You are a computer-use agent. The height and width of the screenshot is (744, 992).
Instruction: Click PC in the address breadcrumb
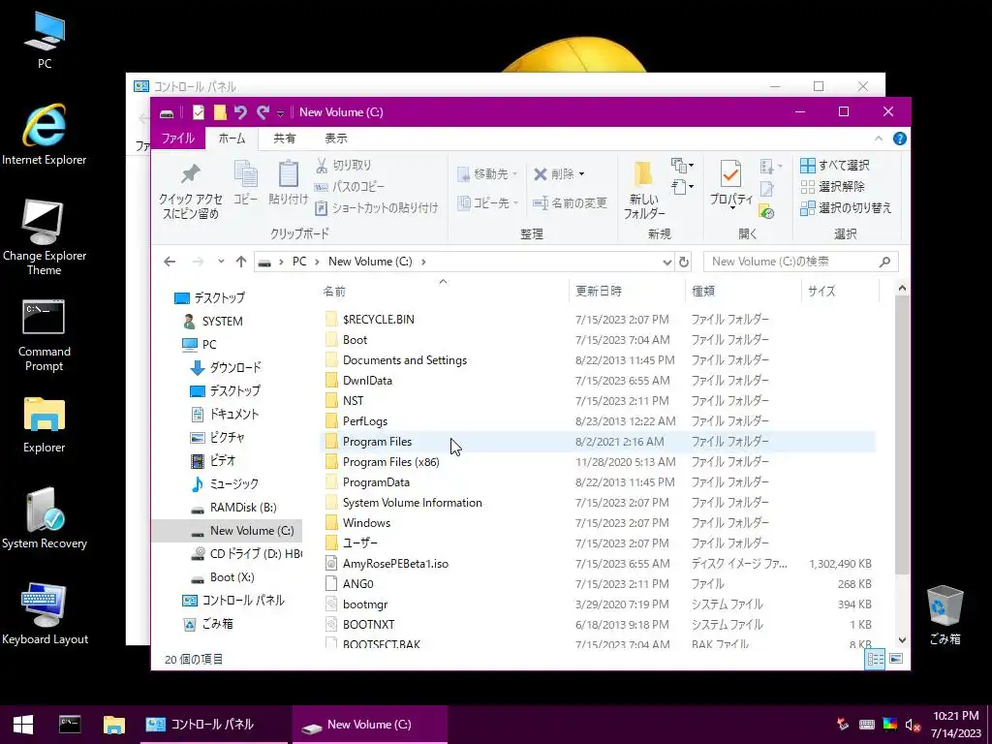(x=299, y=262)
